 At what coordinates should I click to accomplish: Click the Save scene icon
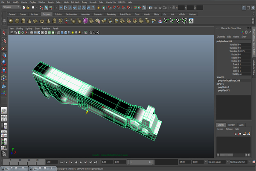click(33, 8)
